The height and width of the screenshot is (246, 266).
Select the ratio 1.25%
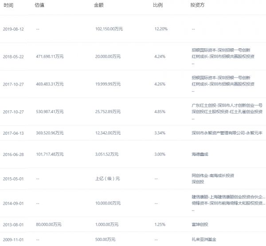(x=160, y=225)
